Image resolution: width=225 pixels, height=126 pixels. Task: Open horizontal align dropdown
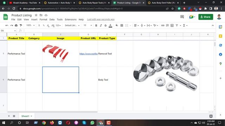[136, 26]
